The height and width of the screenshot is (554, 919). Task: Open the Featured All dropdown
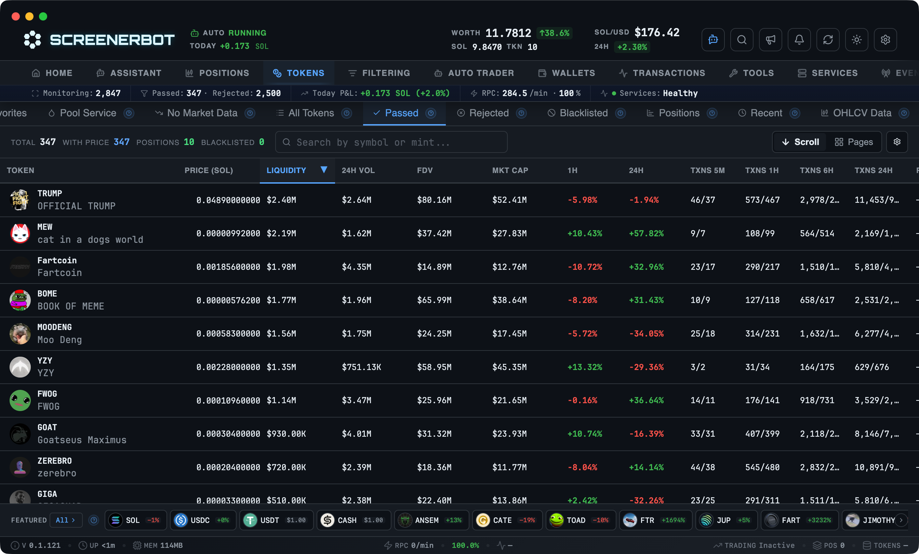point(66,520)
